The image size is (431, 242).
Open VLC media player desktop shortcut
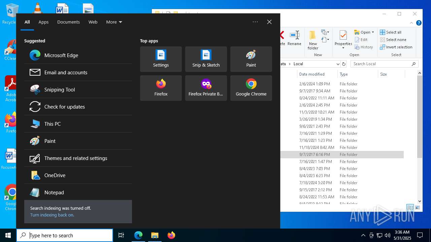[37, 8]
